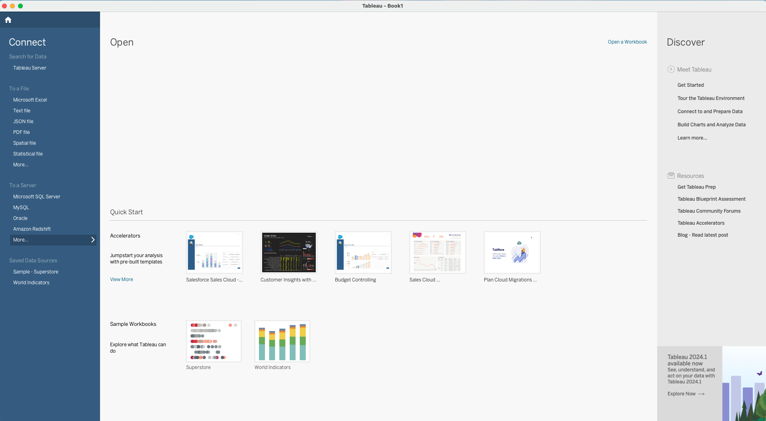This screenshot has height=421, width=766.
Task: Click Open a Workbook link
Action: point(627,42)
